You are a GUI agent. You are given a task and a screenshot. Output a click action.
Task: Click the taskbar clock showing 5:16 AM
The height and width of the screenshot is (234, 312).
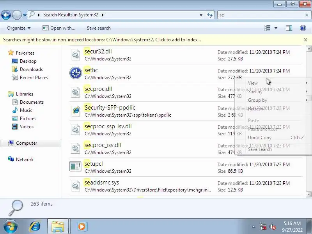[x=292, y=227]
